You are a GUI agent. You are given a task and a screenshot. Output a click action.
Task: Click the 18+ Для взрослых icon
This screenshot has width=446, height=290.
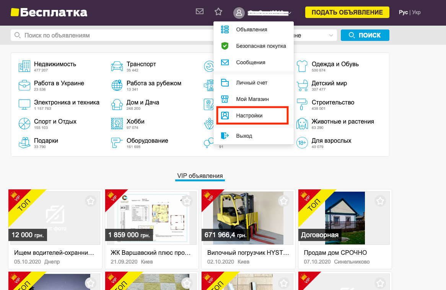[302, 143]
